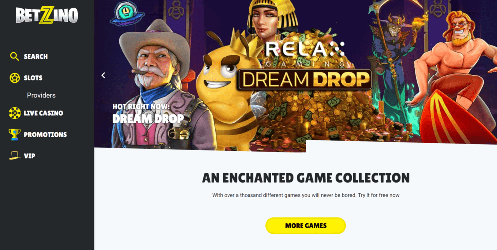
Task: Select the Hot Right Now Dream Drop text
Action: [x=148, y=113]
